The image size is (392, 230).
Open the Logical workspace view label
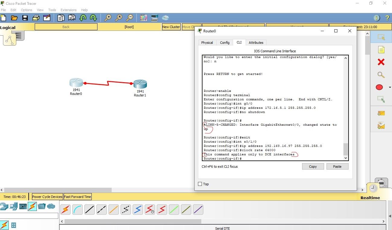8,28
